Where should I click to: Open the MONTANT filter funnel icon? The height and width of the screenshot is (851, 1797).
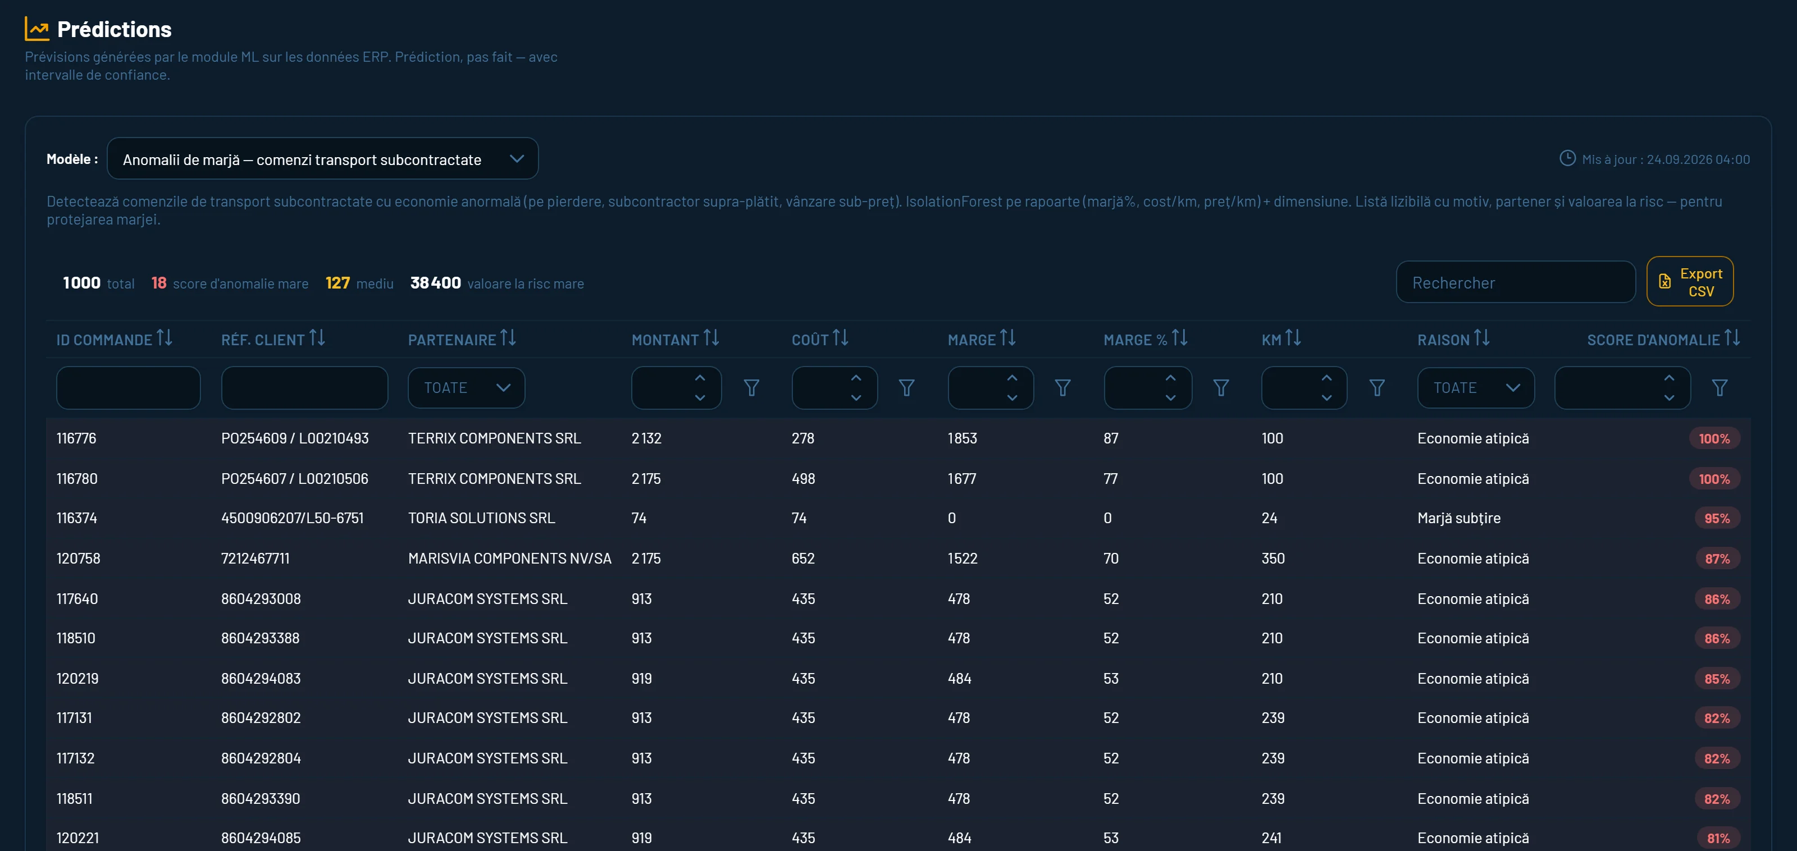751,388
